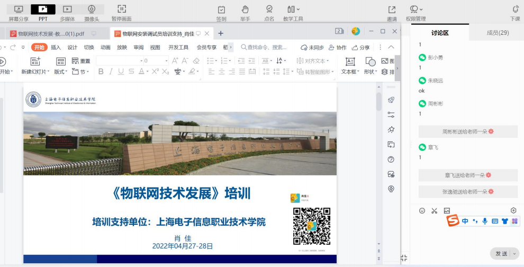Click the emoji icon in chat toolbar
This screenshot has width=524, height=267.
422,211
